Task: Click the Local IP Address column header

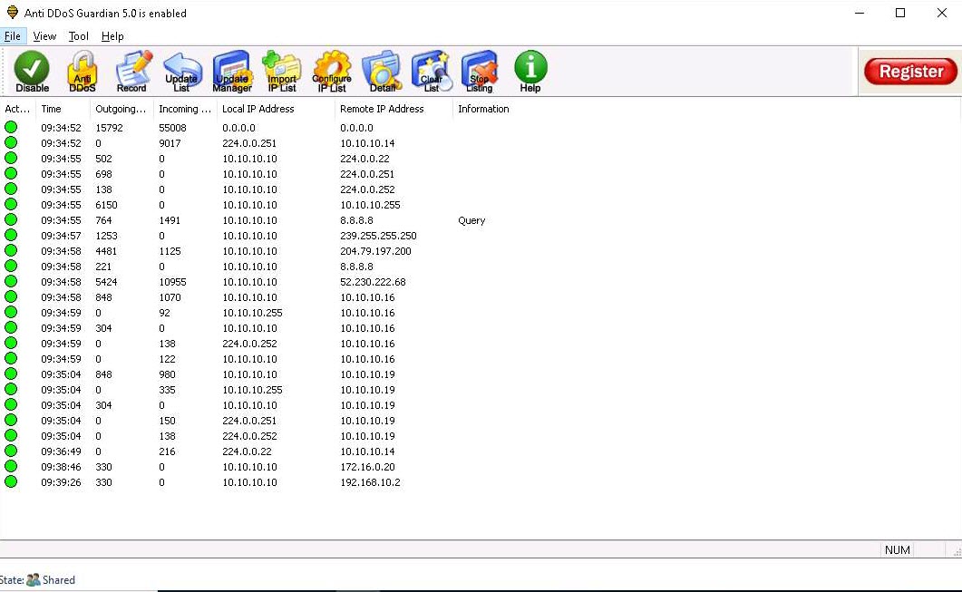Action: [x=276, y=109]
